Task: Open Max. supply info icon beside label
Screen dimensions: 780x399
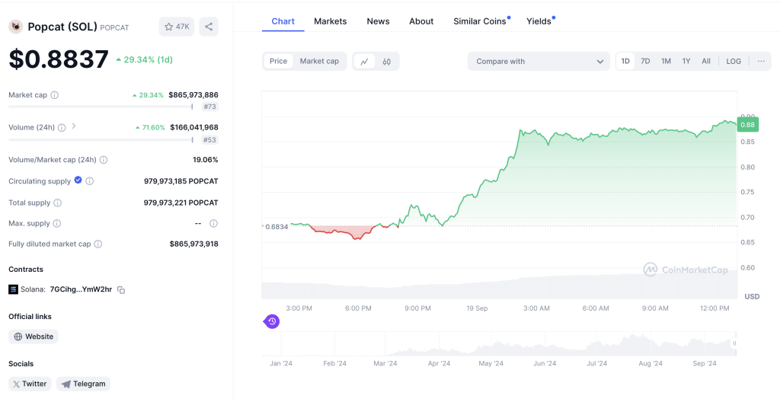Action: coord(56,223)
